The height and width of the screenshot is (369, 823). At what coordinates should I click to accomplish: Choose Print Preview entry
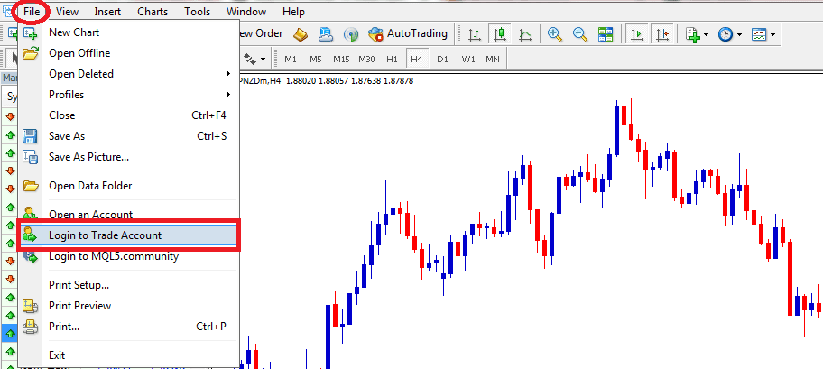tap(129, 306)
